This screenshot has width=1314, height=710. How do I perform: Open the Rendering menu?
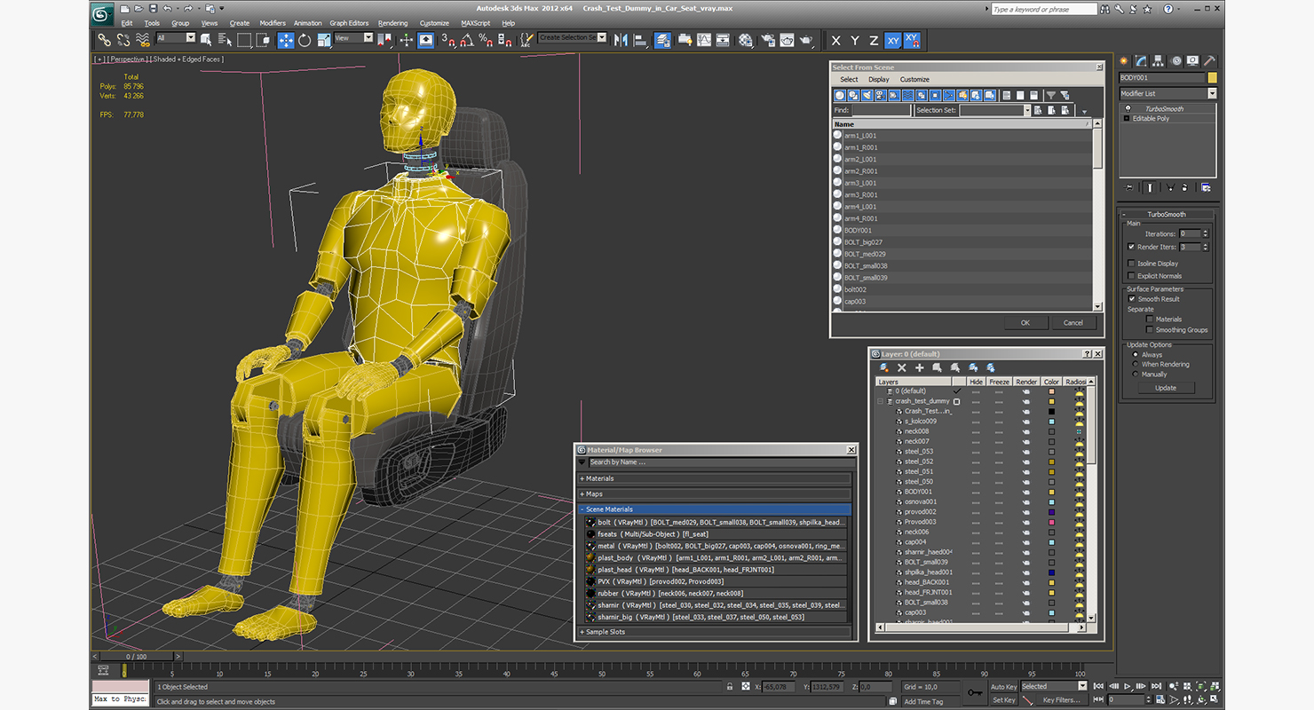(392, 23)
